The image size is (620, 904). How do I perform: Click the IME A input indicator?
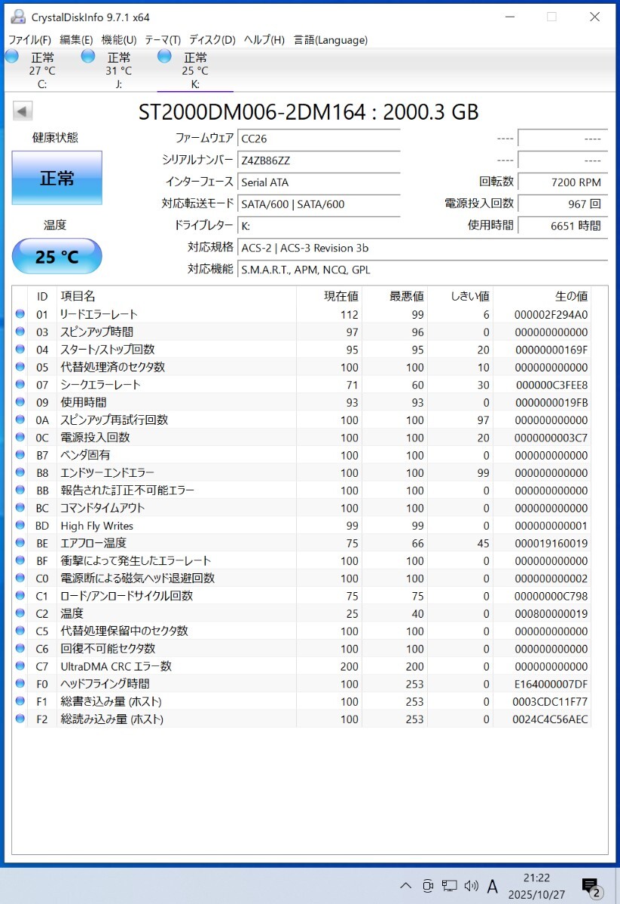492,886
